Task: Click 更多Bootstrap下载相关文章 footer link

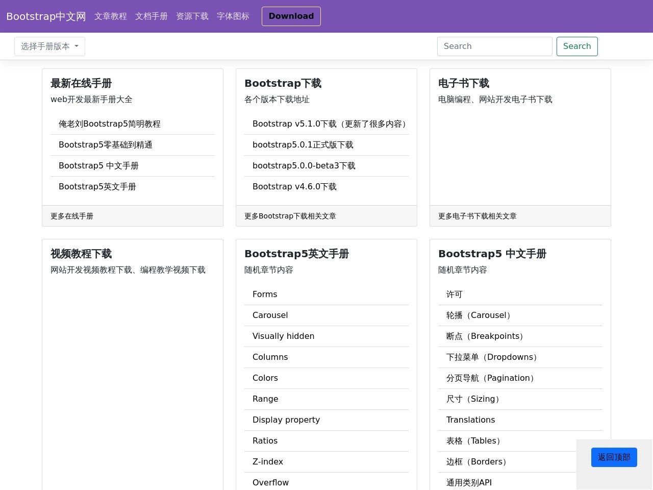Action: click(290, 216)
